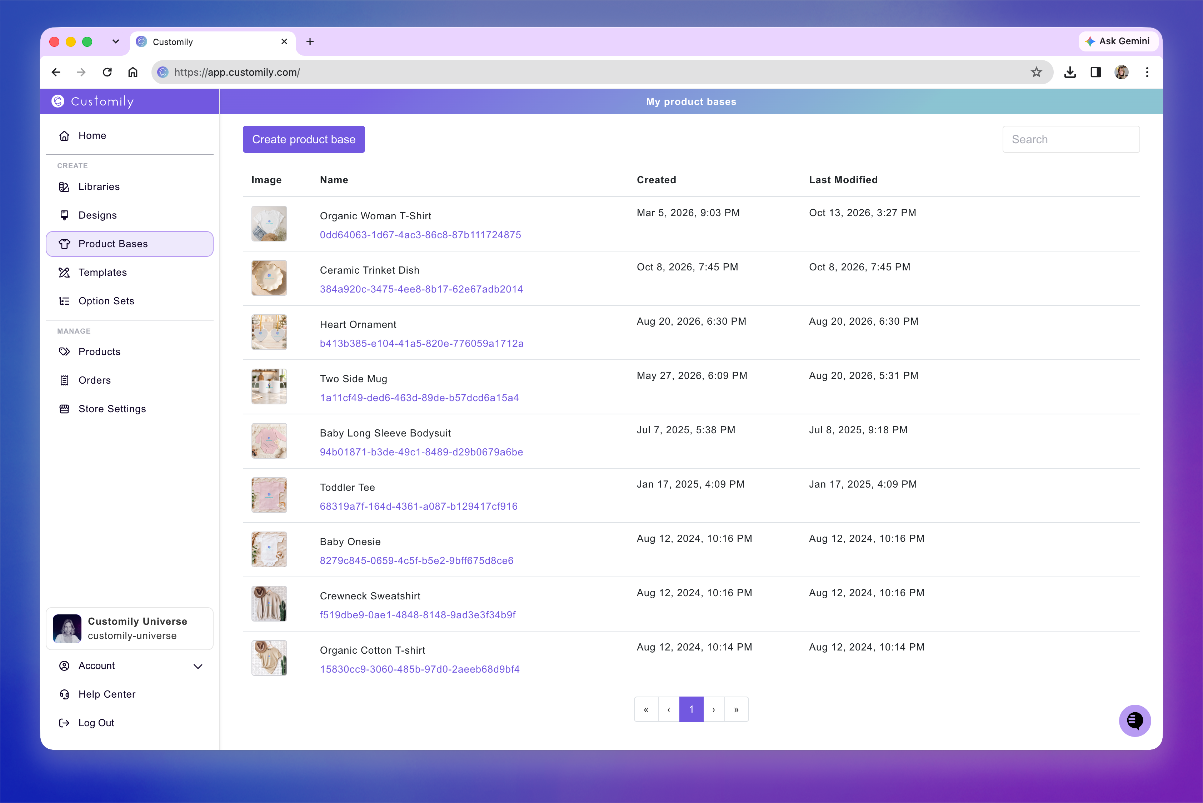Open the tab search dropdown arrow
1203x803 pixels.
pos(116,41)
